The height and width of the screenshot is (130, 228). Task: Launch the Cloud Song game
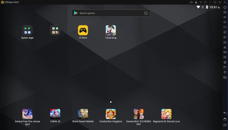pos(111,30)
